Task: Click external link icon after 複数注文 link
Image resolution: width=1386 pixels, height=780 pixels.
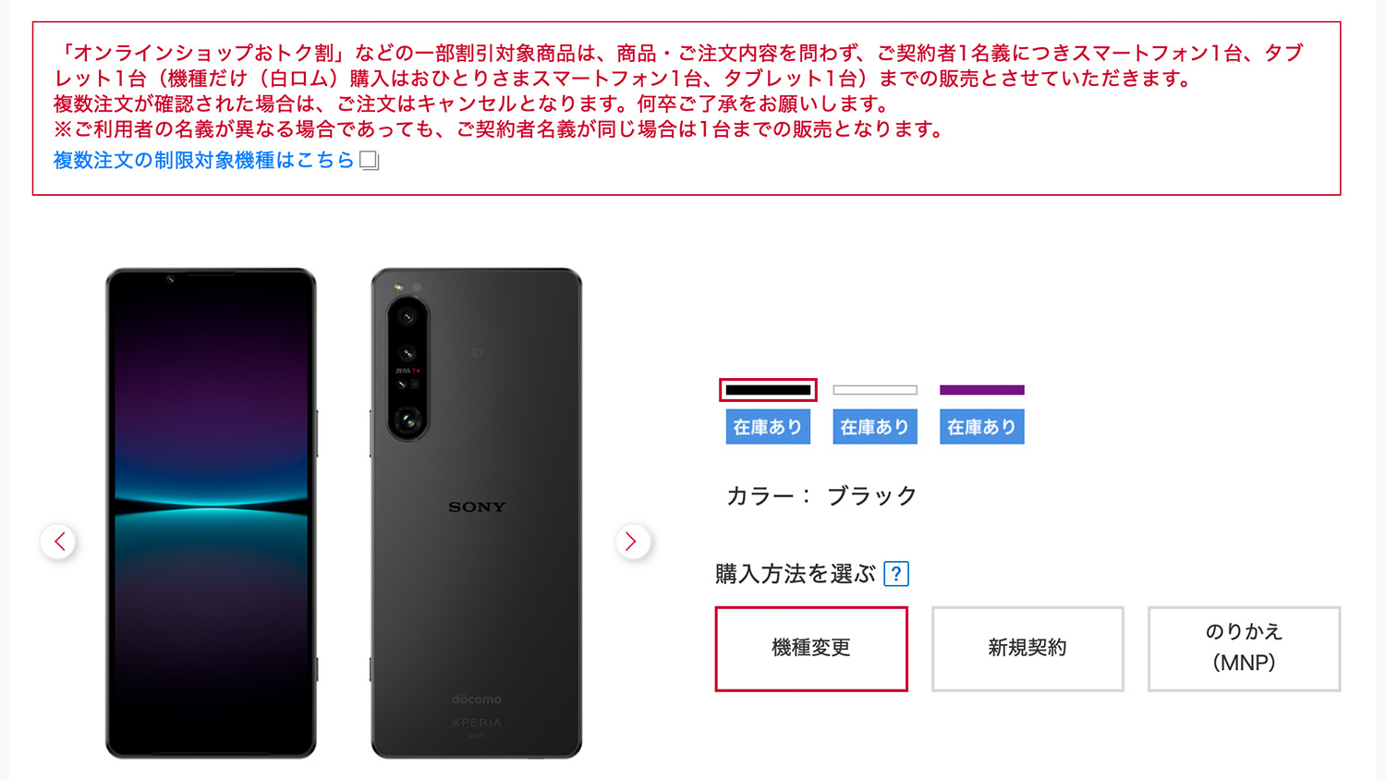Action: (x=370, y=161)
